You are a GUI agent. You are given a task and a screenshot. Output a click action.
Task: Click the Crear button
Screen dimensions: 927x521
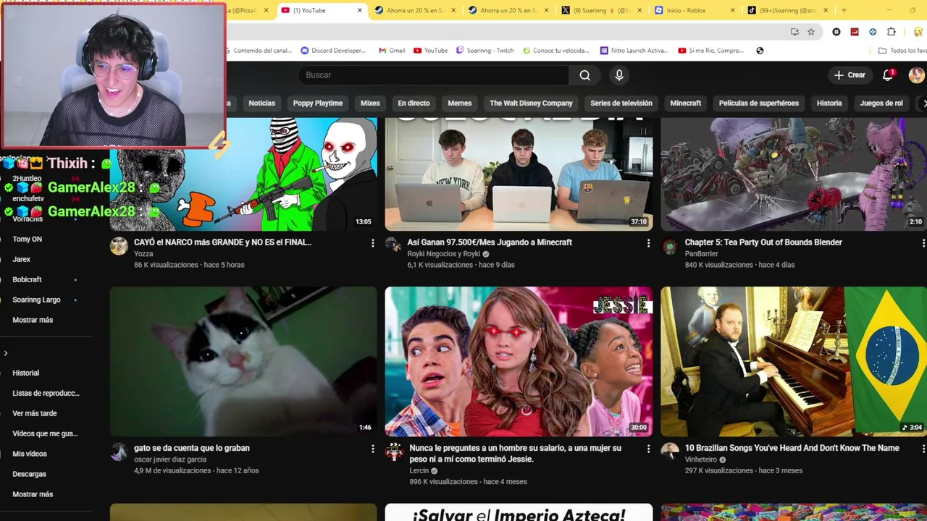[850, 75]
